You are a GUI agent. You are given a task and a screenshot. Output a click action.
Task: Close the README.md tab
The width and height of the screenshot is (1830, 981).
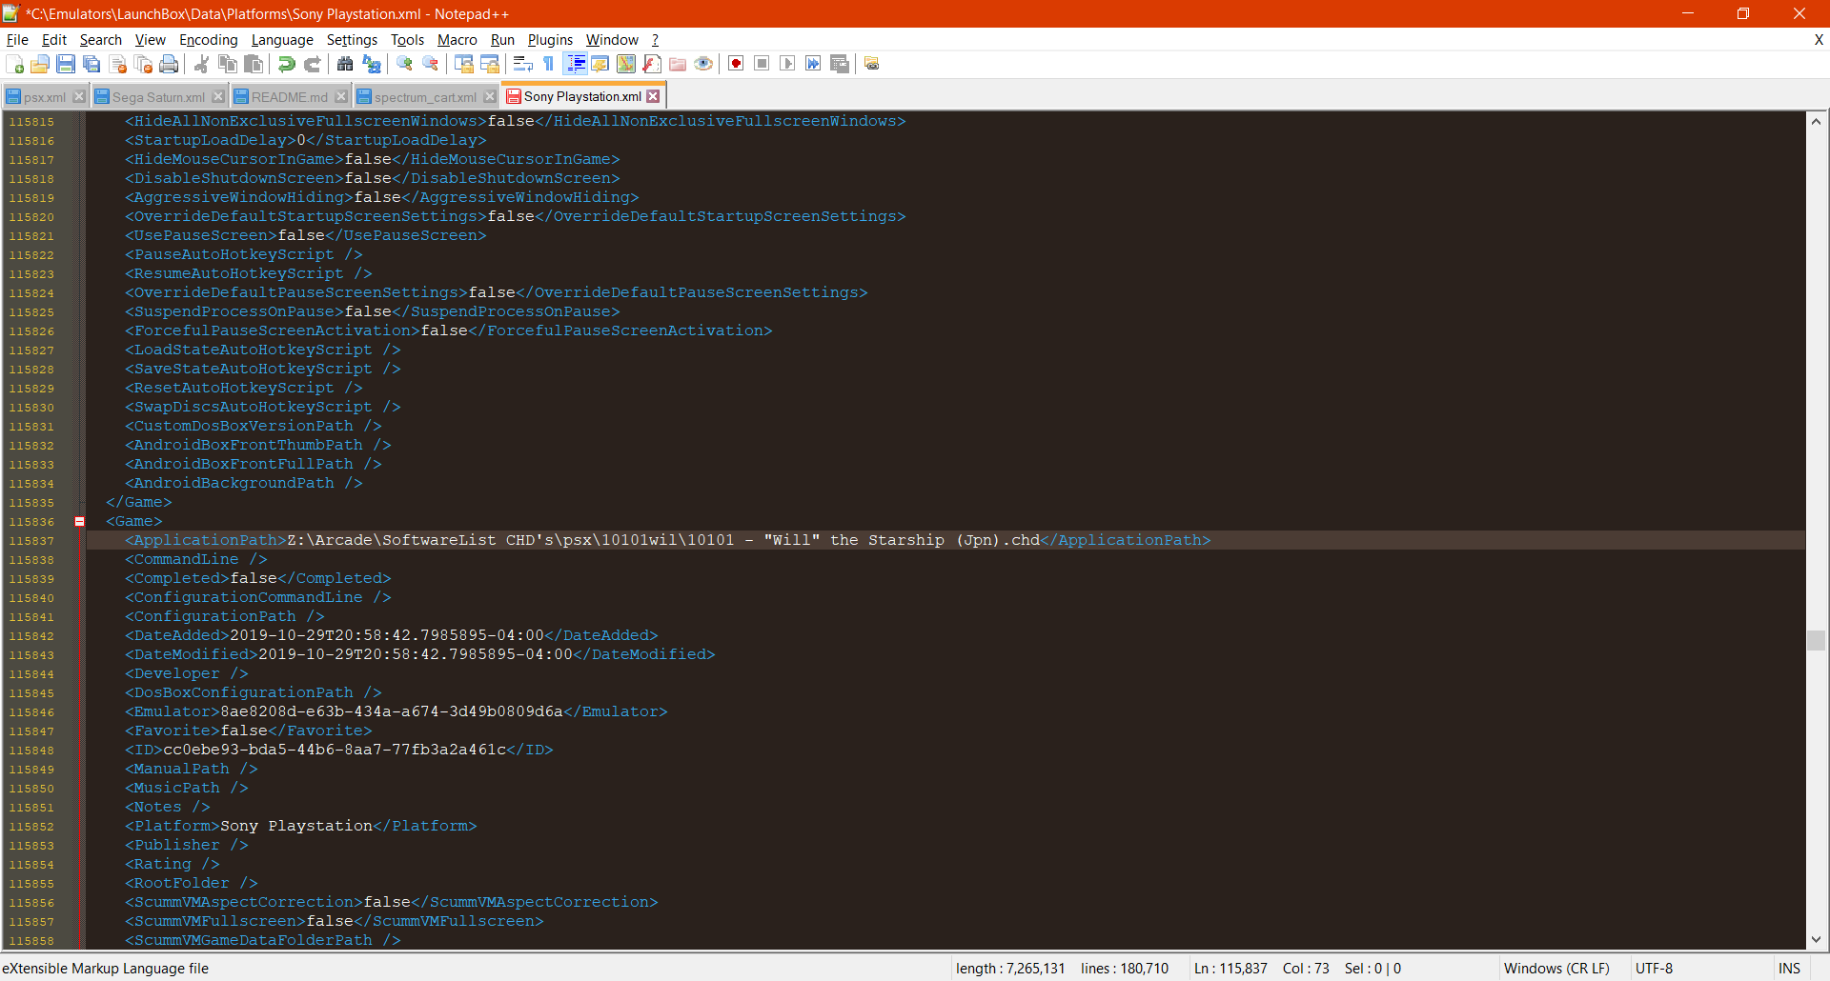[x=341, y=96]
